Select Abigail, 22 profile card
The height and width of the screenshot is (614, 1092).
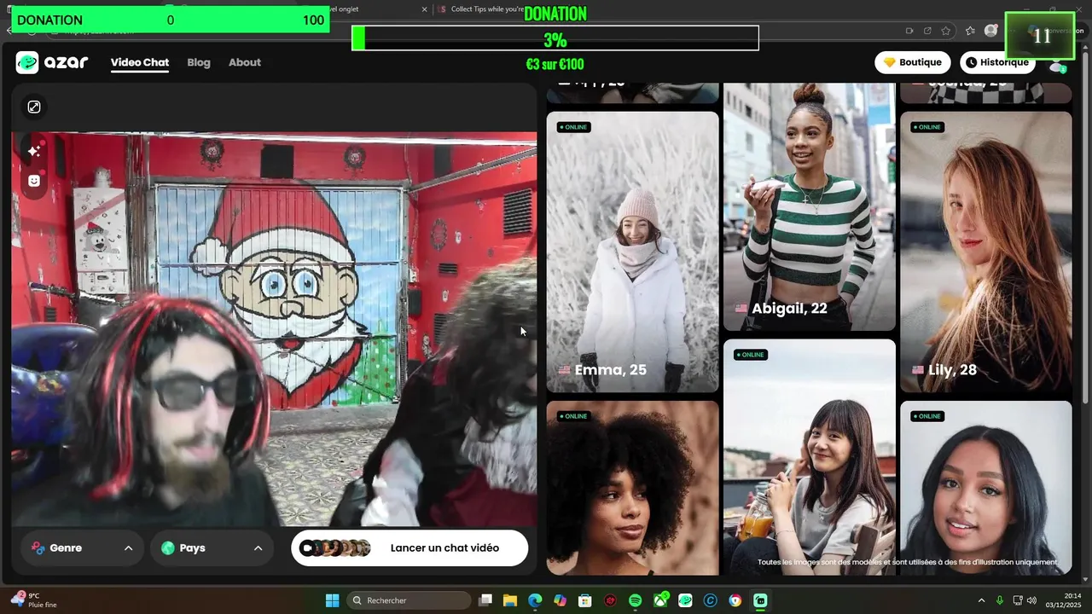click(x=810, y=206)
